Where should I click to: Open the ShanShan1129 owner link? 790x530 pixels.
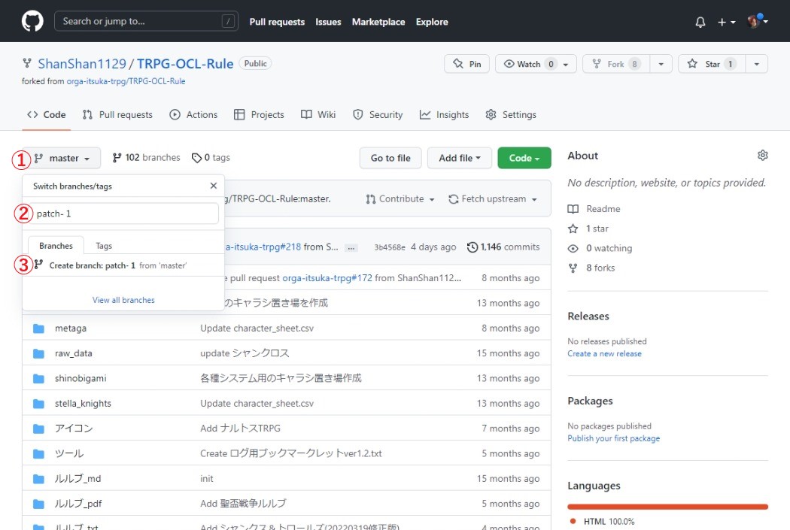click(x=82, y=64)
